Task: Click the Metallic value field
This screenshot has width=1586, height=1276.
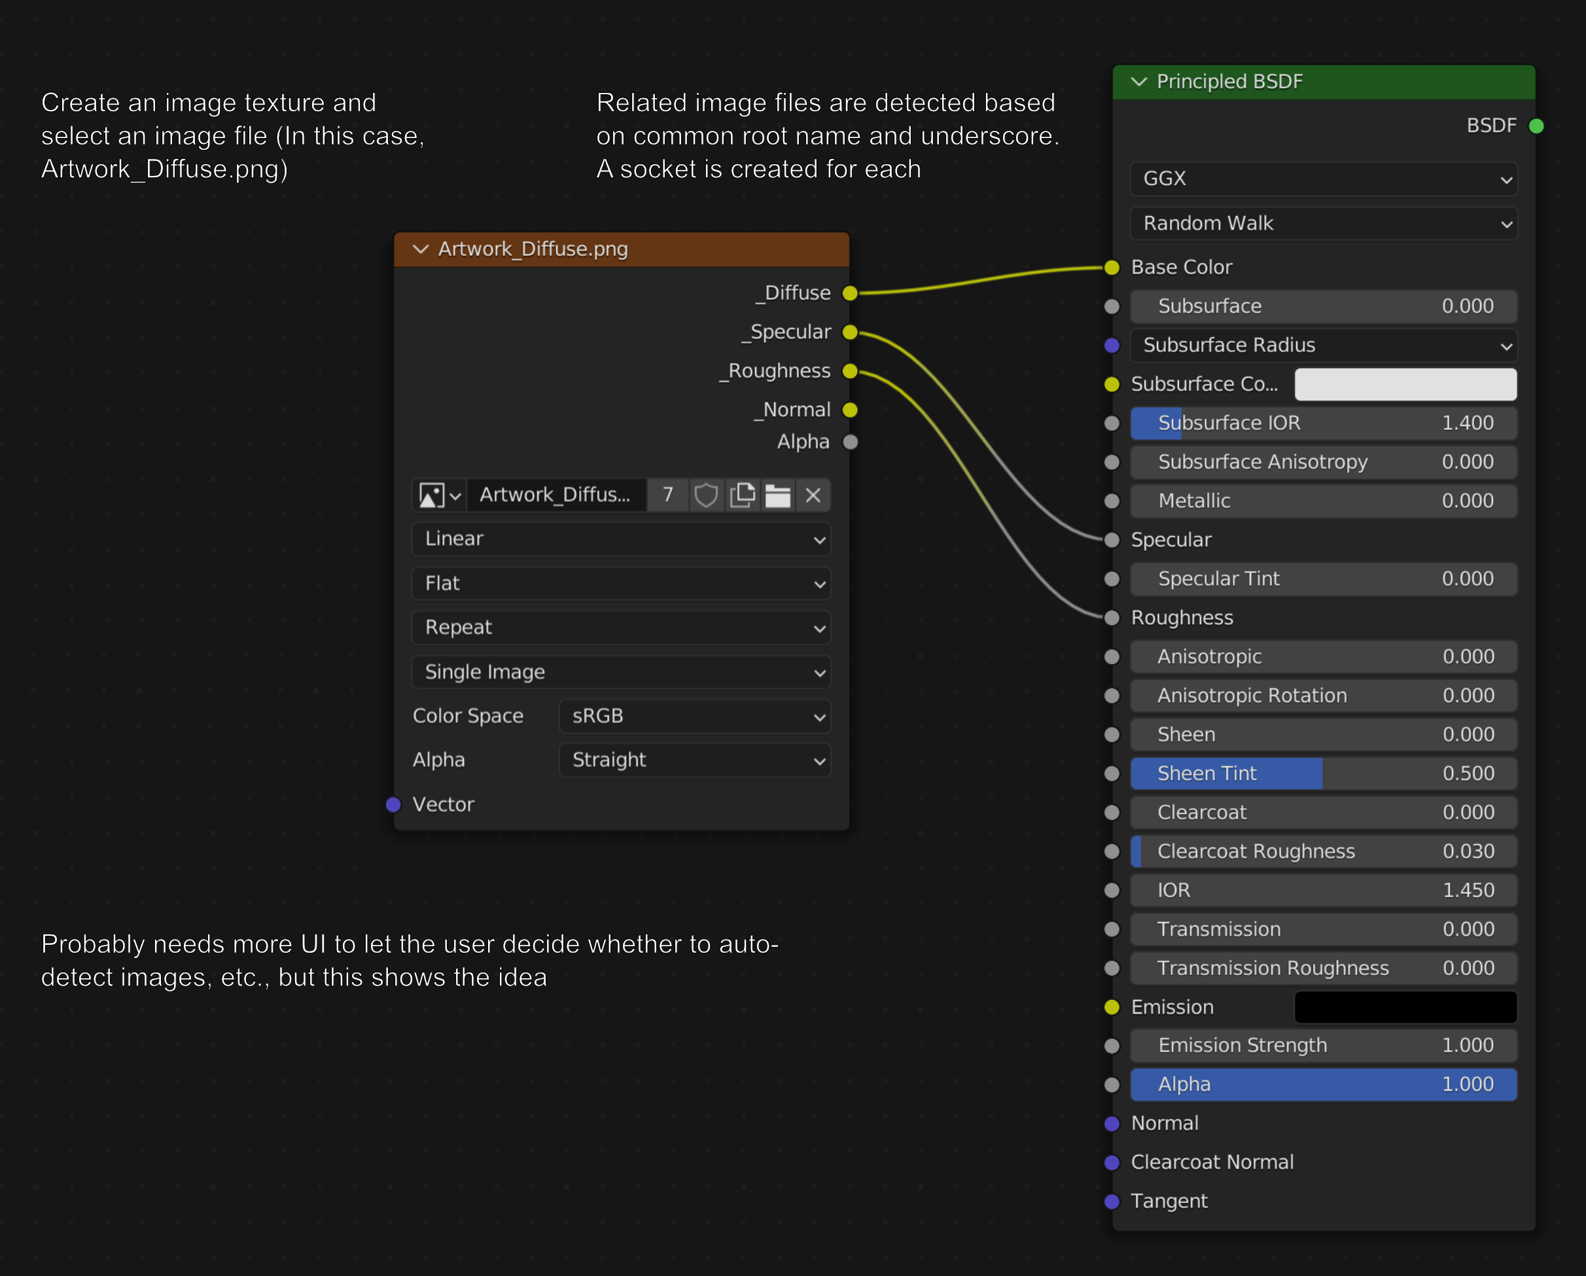Action: pos(1324,501)
